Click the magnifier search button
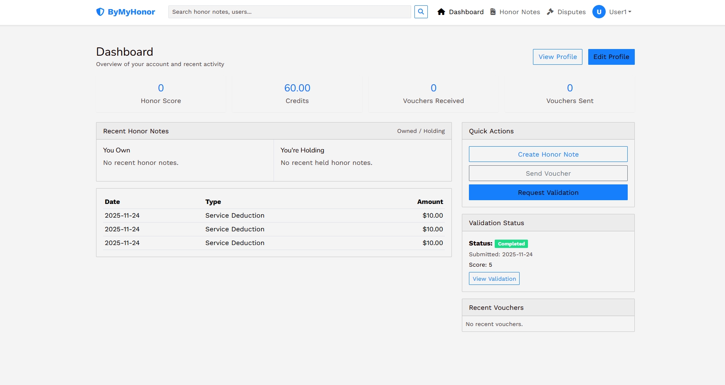Image resolution: width=725 pixels, height=385 pixels. [421, 12]
